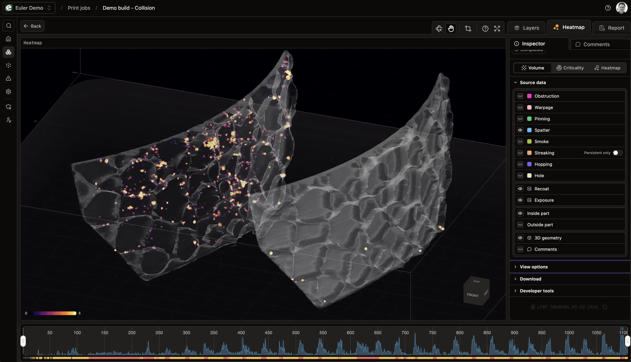Open the user management sidebar icon
Viewport: 631px width, 362px height.
coord(8,120)
